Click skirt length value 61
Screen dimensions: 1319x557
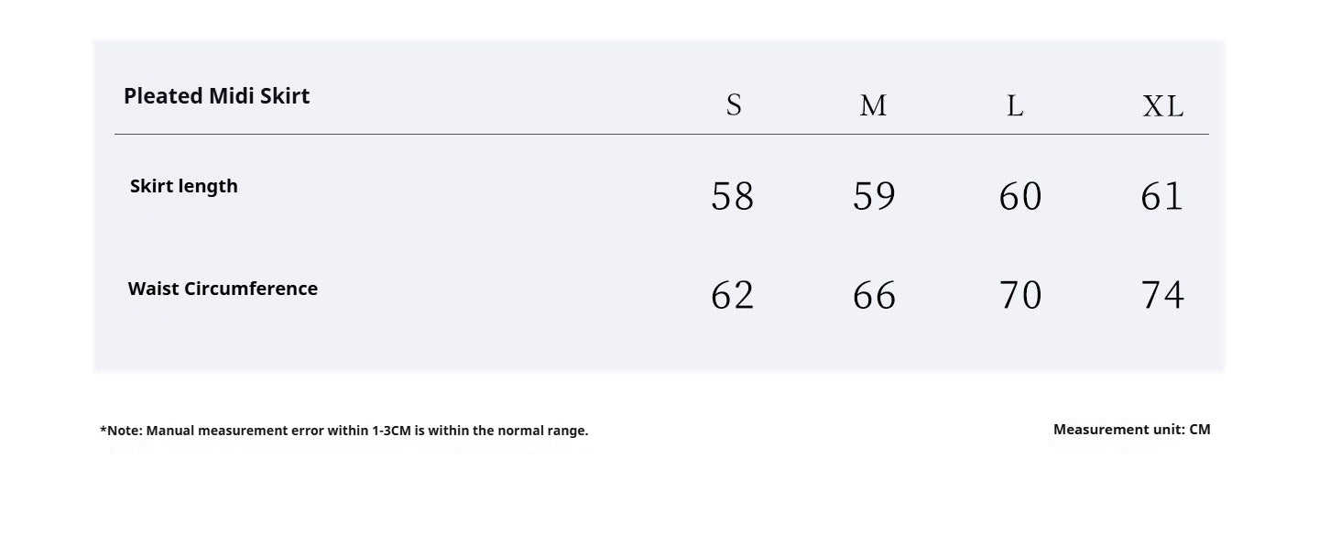[x=1162, y=196]
